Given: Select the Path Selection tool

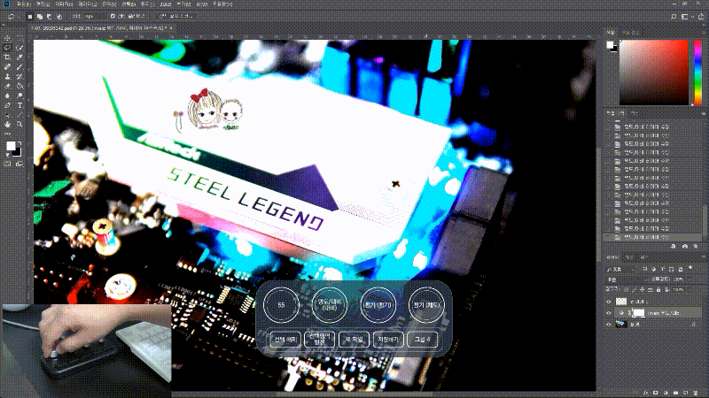Looking at the screenshot, I should click(x=7, y=115).
